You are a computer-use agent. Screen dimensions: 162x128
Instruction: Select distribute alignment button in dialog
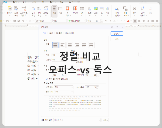pos(84,45)
